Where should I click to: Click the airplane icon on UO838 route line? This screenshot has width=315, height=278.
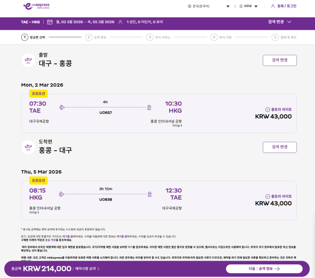click(61, 194)
